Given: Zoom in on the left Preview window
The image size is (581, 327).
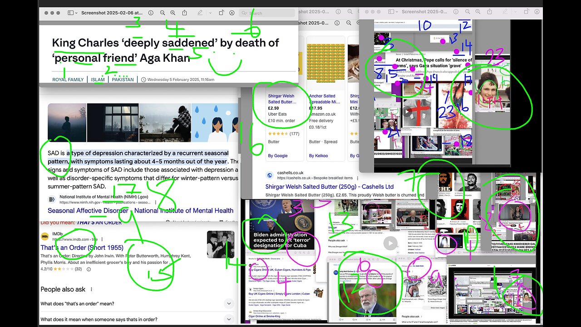Looking at the screenshot, I should [173, 13].
